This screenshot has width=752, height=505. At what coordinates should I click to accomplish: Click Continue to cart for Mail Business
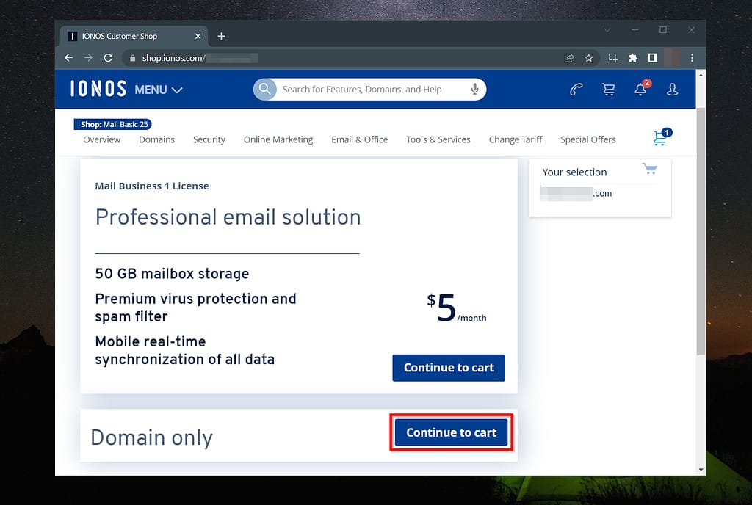(449, 368)
